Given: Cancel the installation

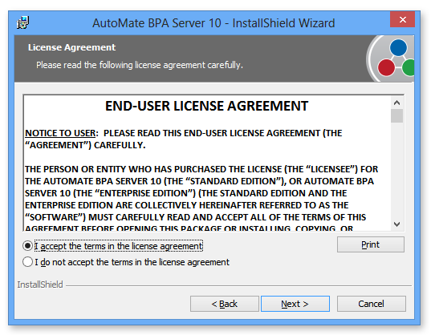Looking at the screenshot, I should point(371,304).
